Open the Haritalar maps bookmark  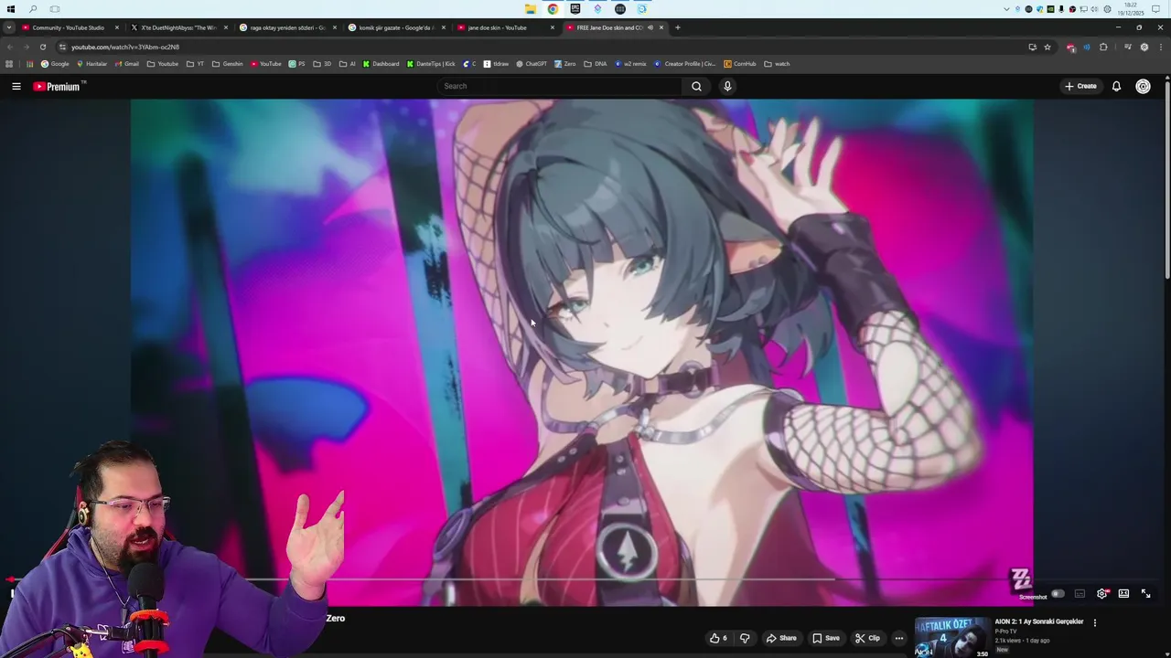tap(91, 64)
